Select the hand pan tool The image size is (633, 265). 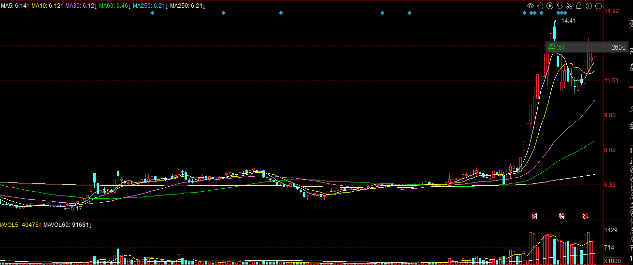point(541,6)
